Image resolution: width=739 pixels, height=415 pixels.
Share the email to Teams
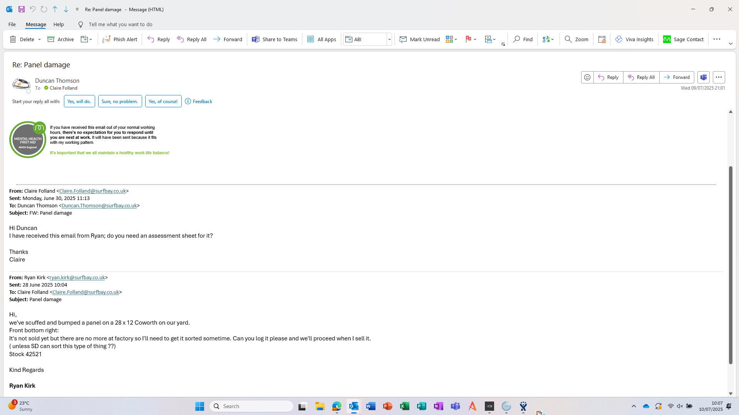274,39
